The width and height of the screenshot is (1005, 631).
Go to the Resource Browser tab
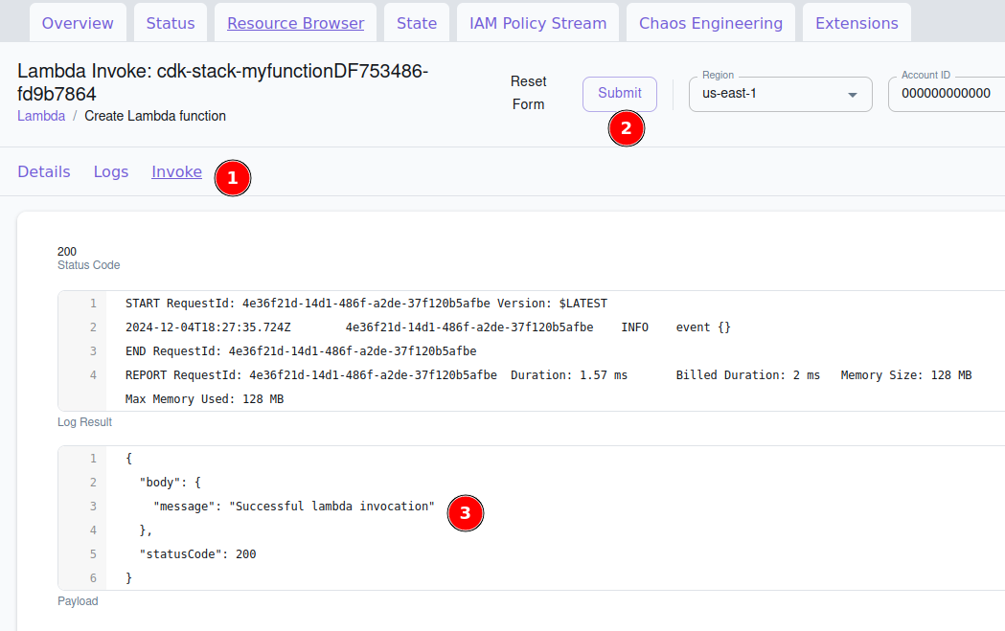pos(295,23)
